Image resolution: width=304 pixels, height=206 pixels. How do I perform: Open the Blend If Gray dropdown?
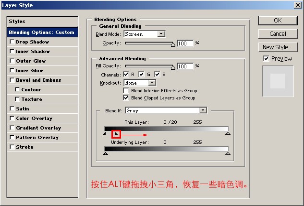point(203,110)
